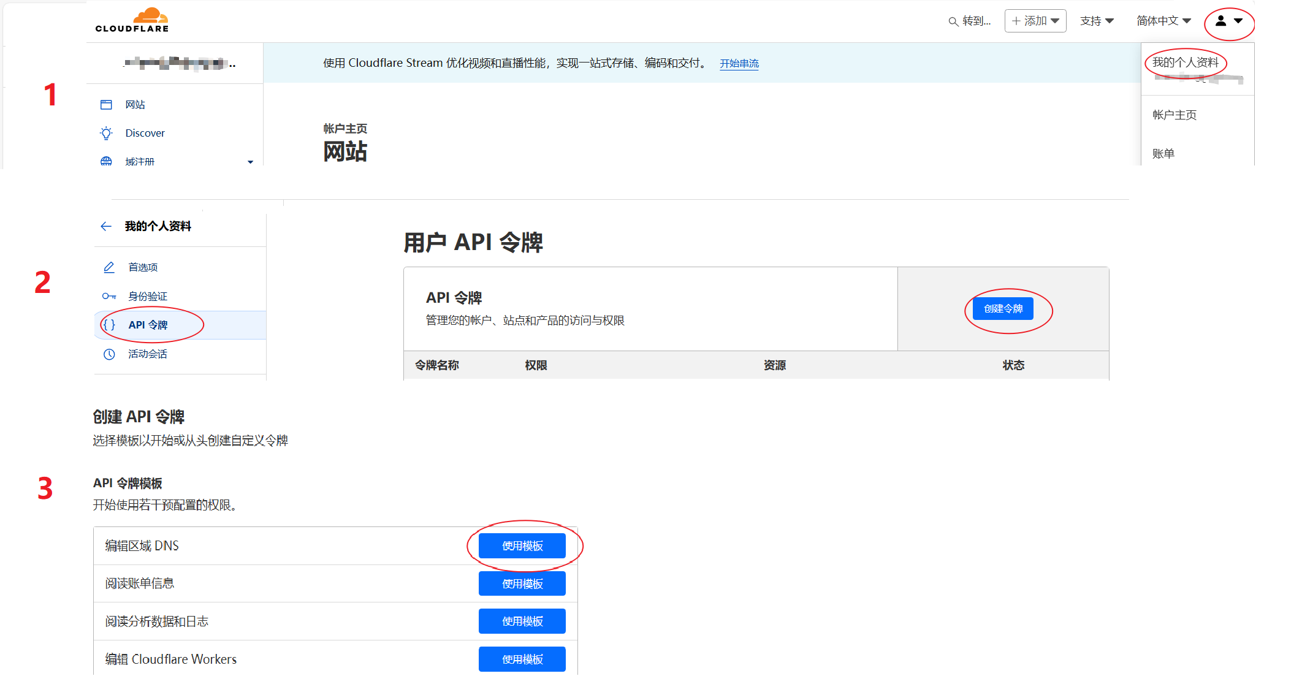Screen dimensions: 1302x695
Task: Click the 用户 API 令牌 page heading
Action: tap(473, 242)
